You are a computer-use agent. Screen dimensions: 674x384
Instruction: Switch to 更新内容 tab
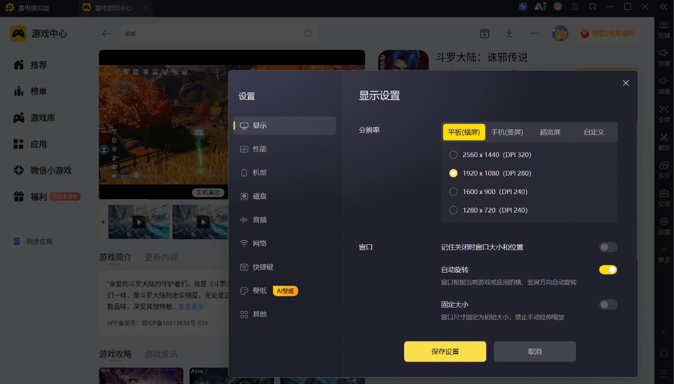click(x=161, y=257)
